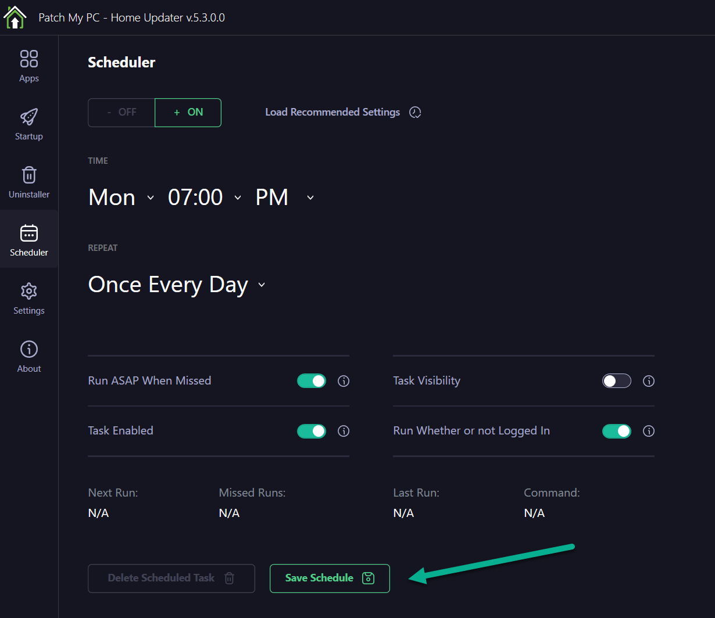This screenshot has height=618, width=715.
Task: Turn off the Task Enabled switch
Action: click(312, 431)
